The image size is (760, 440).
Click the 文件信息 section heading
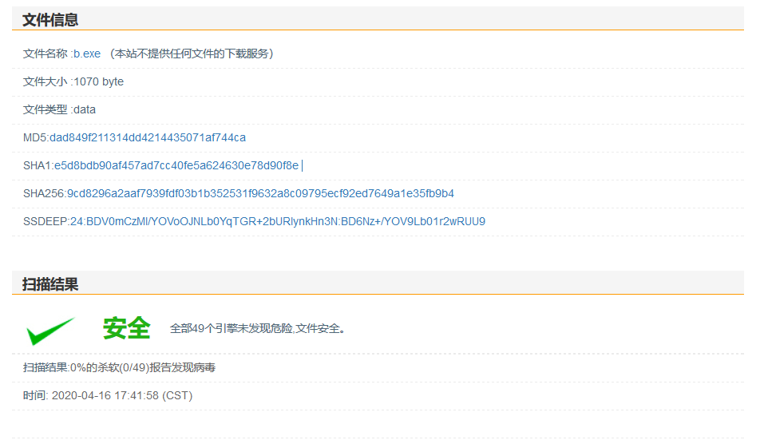point(50,20)
